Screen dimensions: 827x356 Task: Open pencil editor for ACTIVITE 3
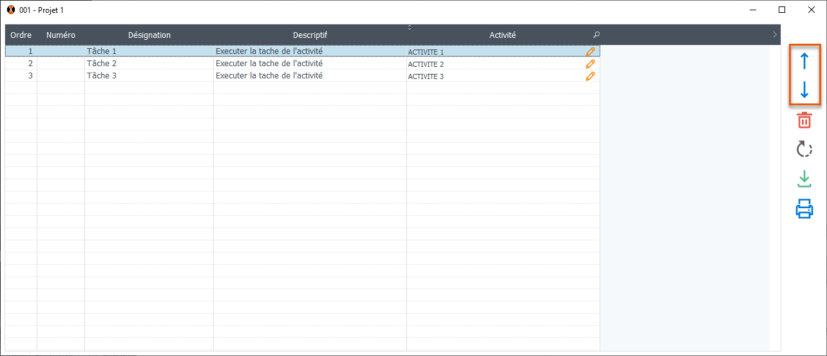(590, 76)
